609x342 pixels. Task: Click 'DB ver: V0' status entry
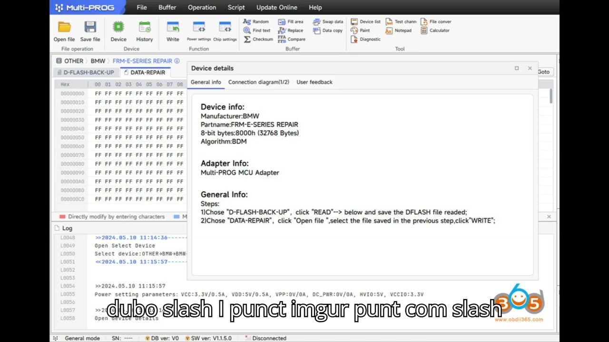click(x=161, y=338)
